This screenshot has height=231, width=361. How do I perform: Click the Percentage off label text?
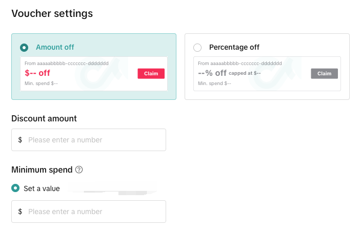[234, 48]
